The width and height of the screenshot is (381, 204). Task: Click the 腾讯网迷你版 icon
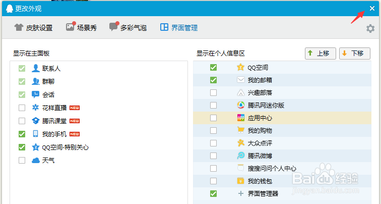pyautogui.click(x=240, y=105)
